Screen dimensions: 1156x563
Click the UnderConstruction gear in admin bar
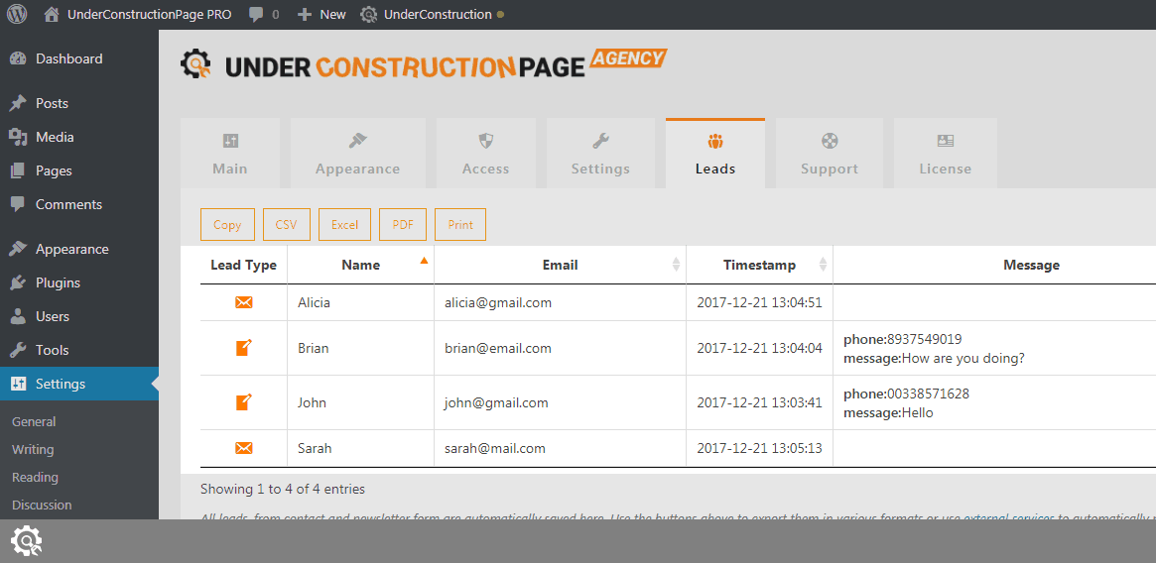coord(369,15)
